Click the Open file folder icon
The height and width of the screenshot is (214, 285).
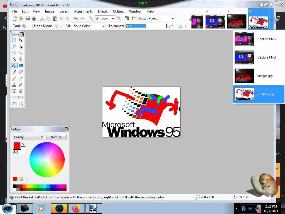(21, 18)
